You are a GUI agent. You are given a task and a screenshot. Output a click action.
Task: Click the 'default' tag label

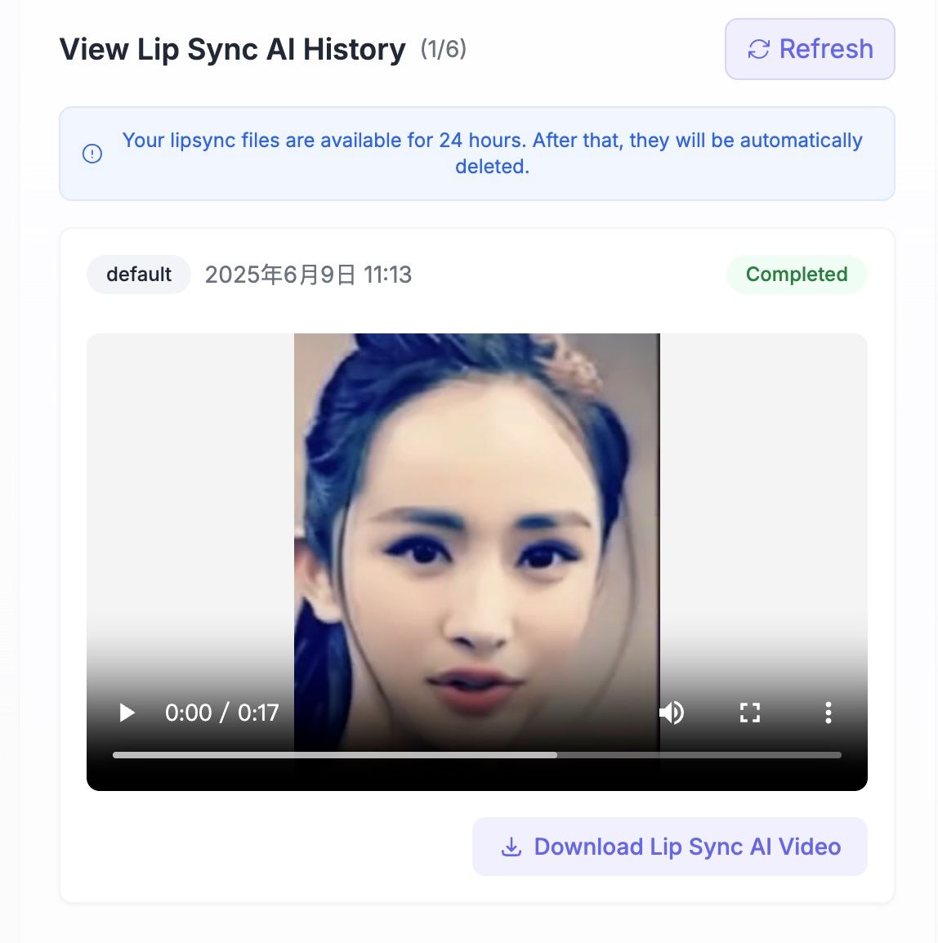point(139,275)
